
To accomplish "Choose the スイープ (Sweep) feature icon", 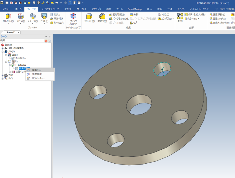I will pos(32,17).
